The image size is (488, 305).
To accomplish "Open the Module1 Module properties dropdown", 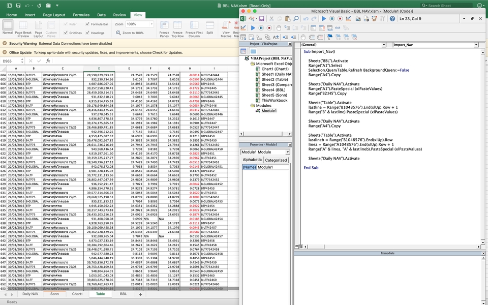I will point(288,152).
